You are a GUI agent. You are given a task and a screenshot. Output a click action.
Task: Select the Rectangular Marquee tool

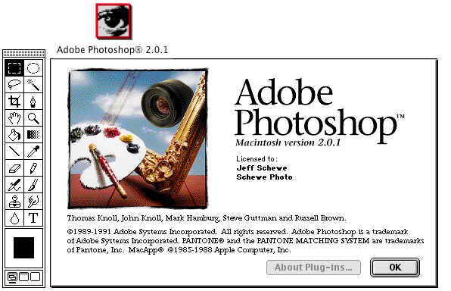point(14,68)
